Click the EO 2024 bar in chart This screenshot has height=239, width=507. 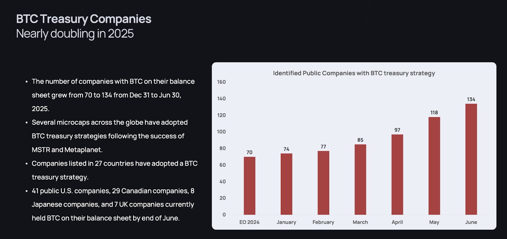pyautogui.click(x=249, y=186)
